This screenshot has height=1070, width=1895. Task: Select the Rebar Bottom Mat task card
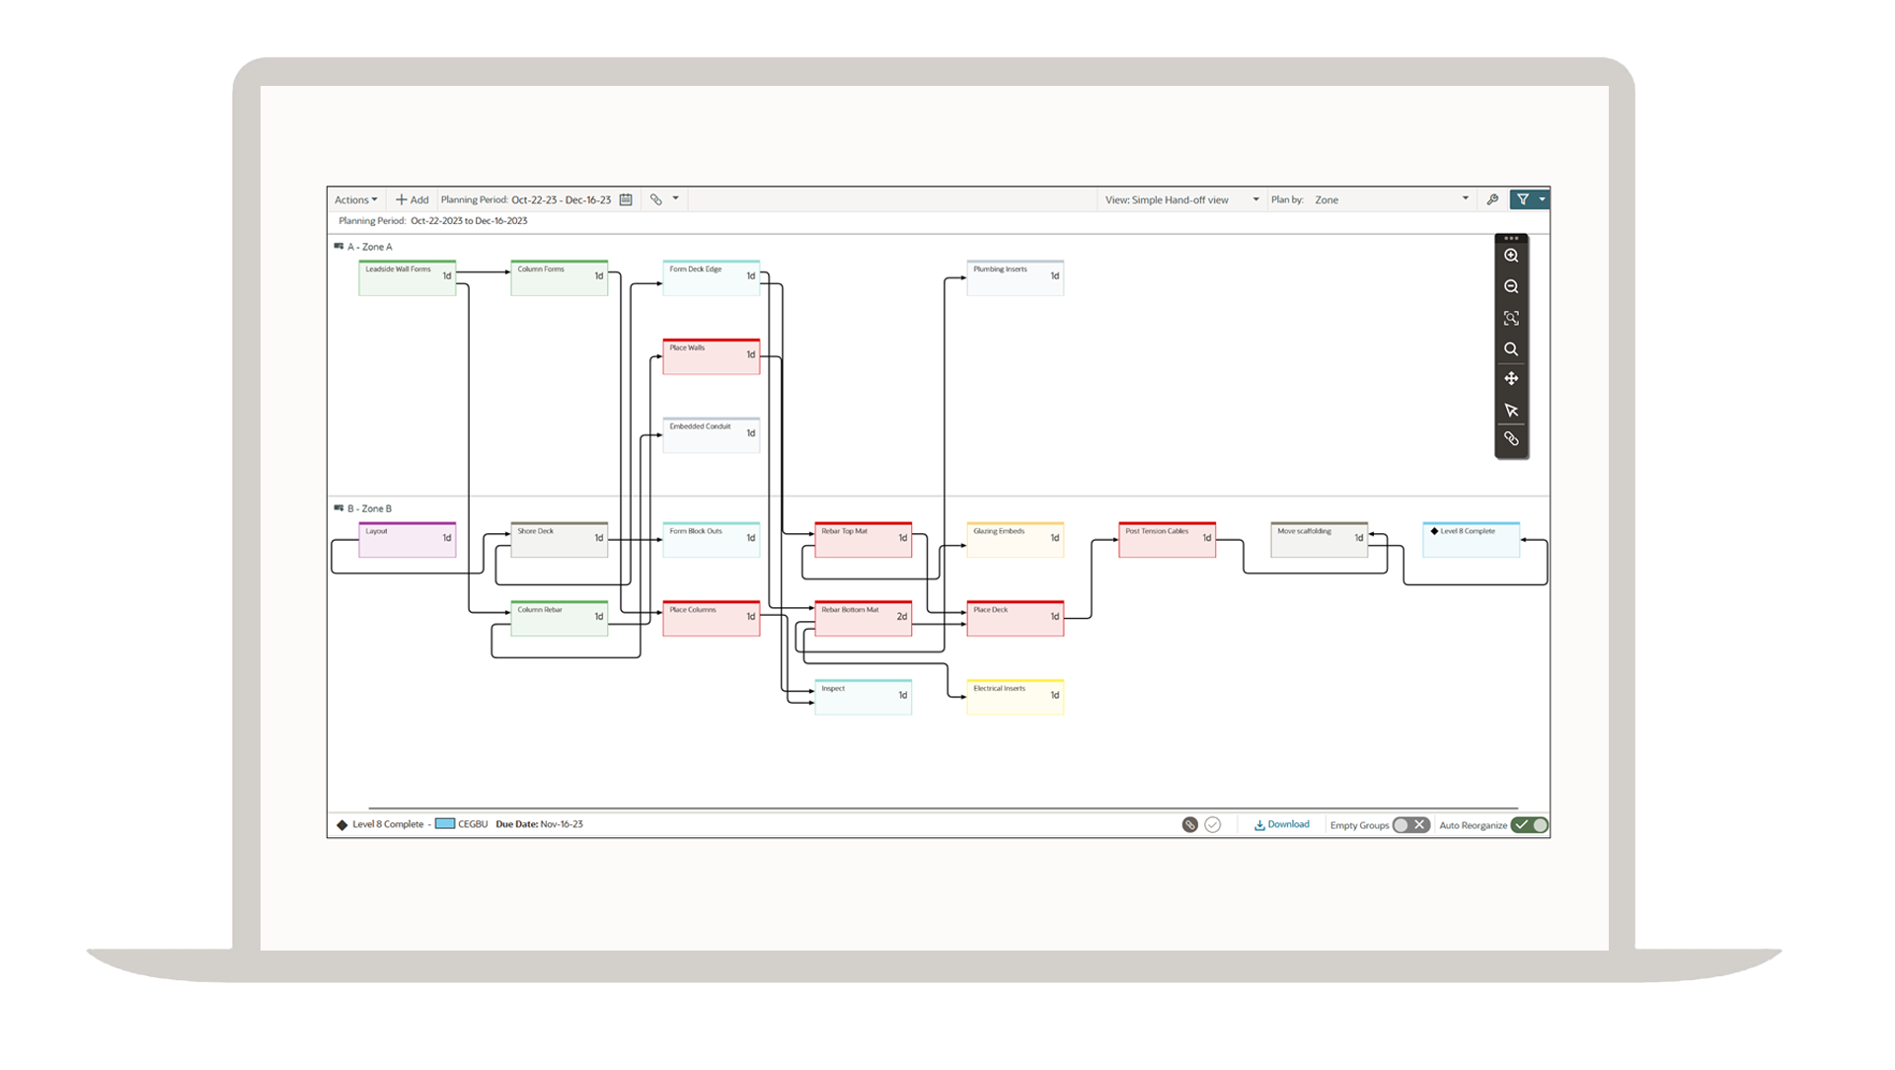(x=863, y=620)
